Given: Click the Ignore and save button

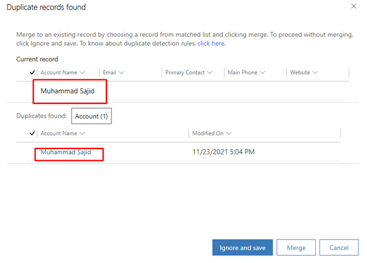Looking at the screenshot, I should 242,248.
